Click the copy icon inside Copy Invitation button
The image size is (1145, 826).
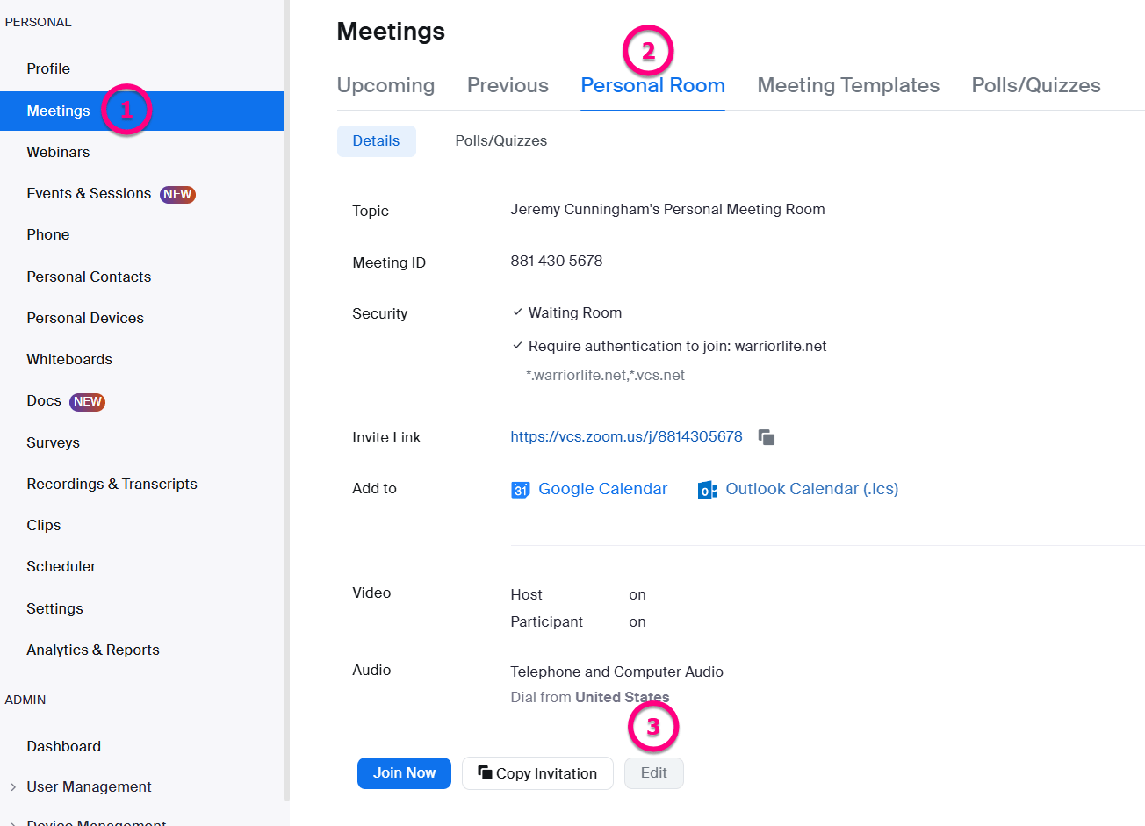pos(485,773)
